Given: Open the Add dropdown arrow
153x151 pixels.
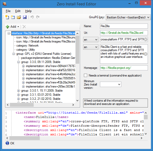Looking at the screenshot, I should (x=18, y=27).
